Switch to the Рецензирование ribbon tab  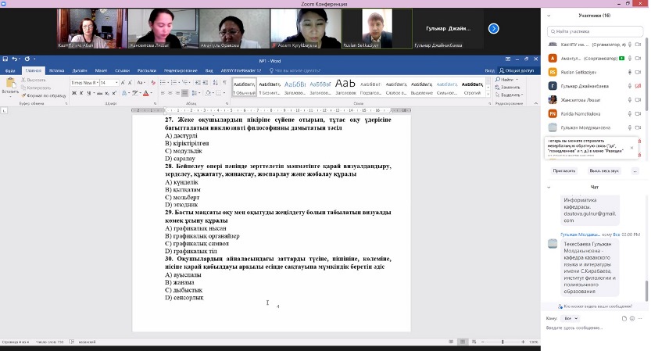pyautogui.click(x=181, y=70)
